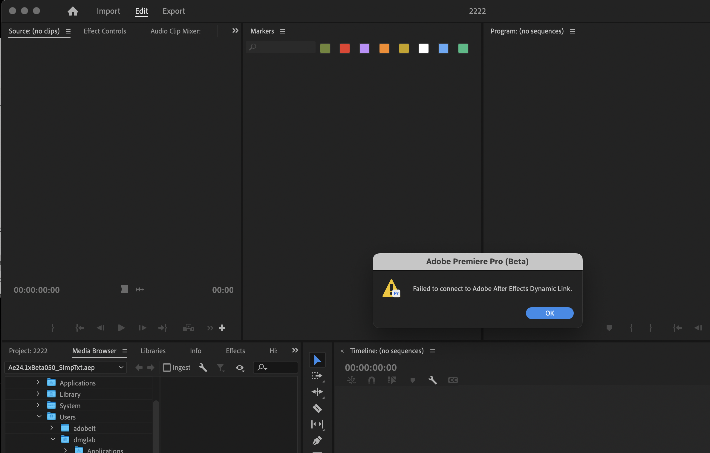Image resolution: width=710 pixels, height=453 pixels.
Task: Enable the Ingest checkbox in Media Browser
Action: pos(167,368)
